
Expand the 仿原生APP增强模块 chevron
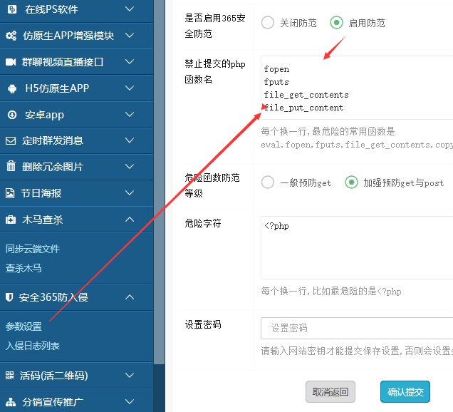130,36
